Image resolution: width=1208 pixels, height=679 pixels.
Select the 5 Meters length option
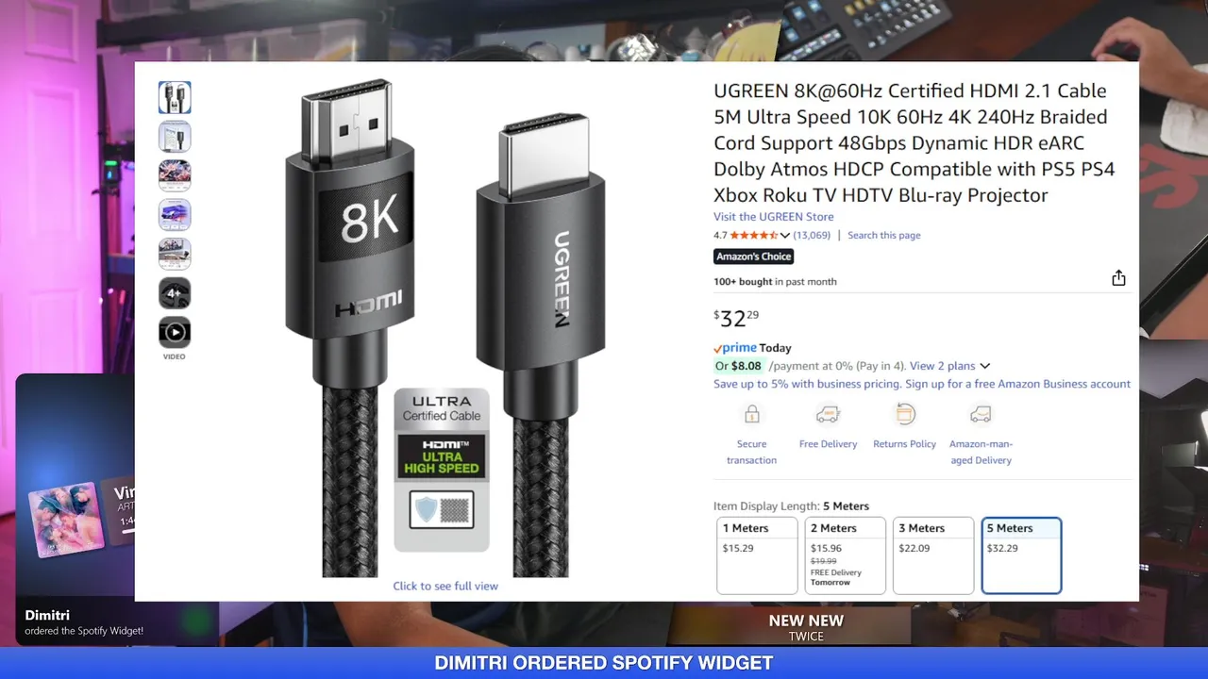(1022, 555)
